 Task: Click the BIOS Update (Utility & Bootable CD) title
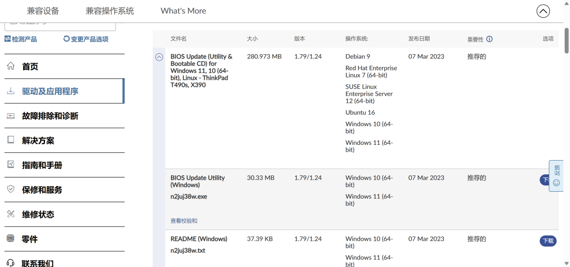202,71
